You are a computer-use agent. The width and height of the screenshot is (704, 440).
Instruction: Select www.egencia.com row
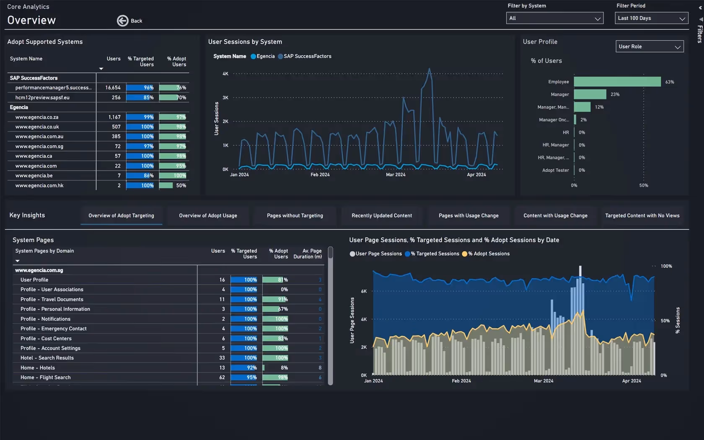pos(98,166)
